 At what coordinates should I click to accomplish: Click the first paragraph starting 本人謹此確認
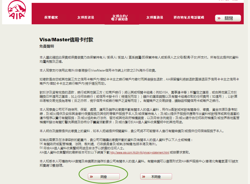pyautogui.click(x=139, y=59)
